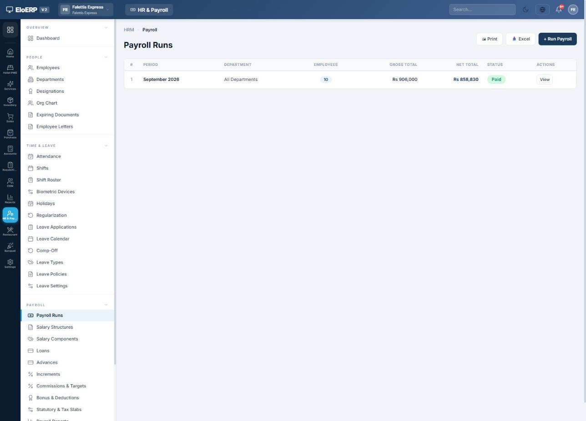
Task: Click the September 2026 period cell
Action: pos(161,80)
